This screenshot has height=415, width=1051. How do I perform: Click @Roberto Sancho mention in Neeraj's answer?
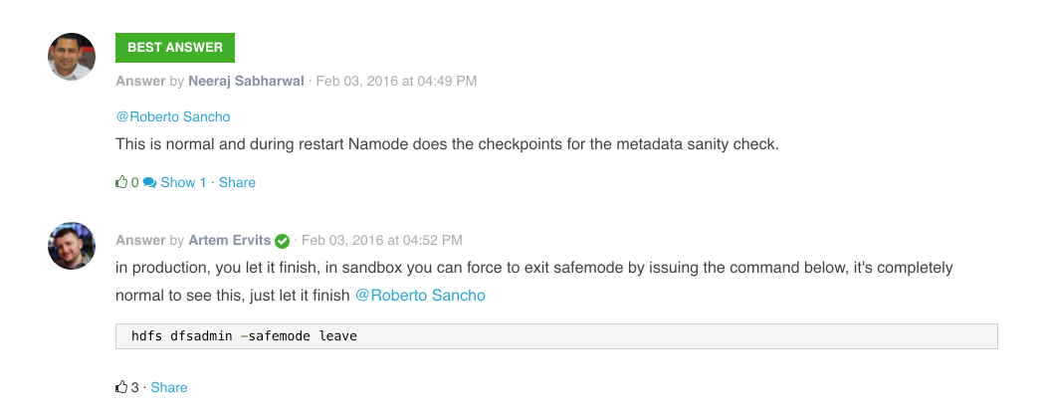[x=173, y=116]
